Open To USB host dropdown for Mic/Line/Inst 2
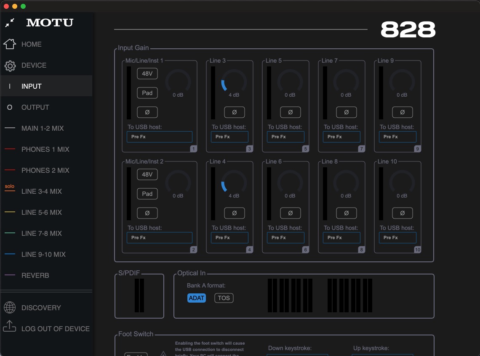 click(x=160, y=237)
